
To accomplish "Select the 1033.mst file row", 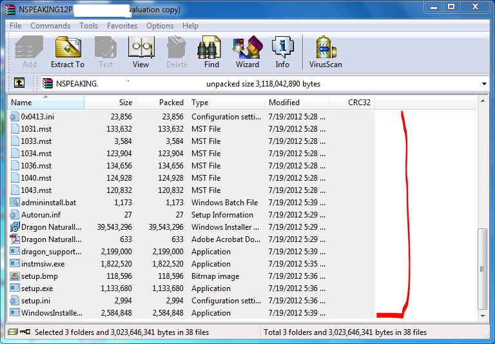I will click(x=191, y=141).
